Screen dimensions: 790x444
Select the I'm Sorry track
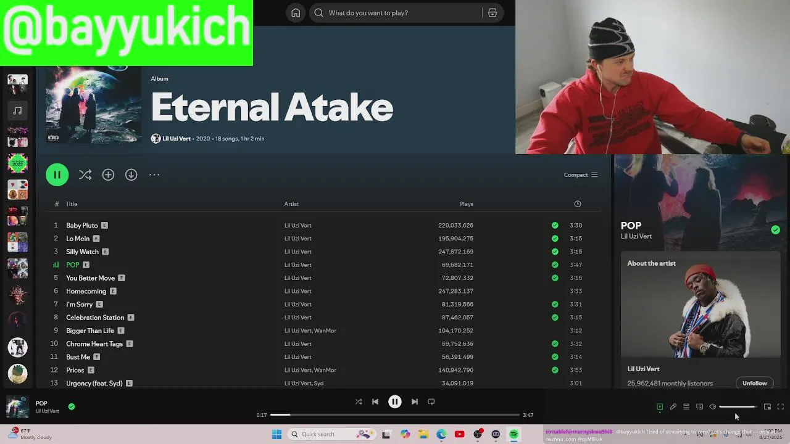[79, 305]
